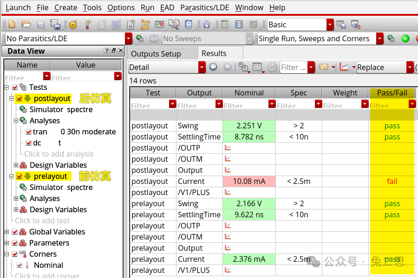The height and width of the screenshot is (278, 418).
Task: Click the calculator icon in the toolbar
Action: (225, 25)
